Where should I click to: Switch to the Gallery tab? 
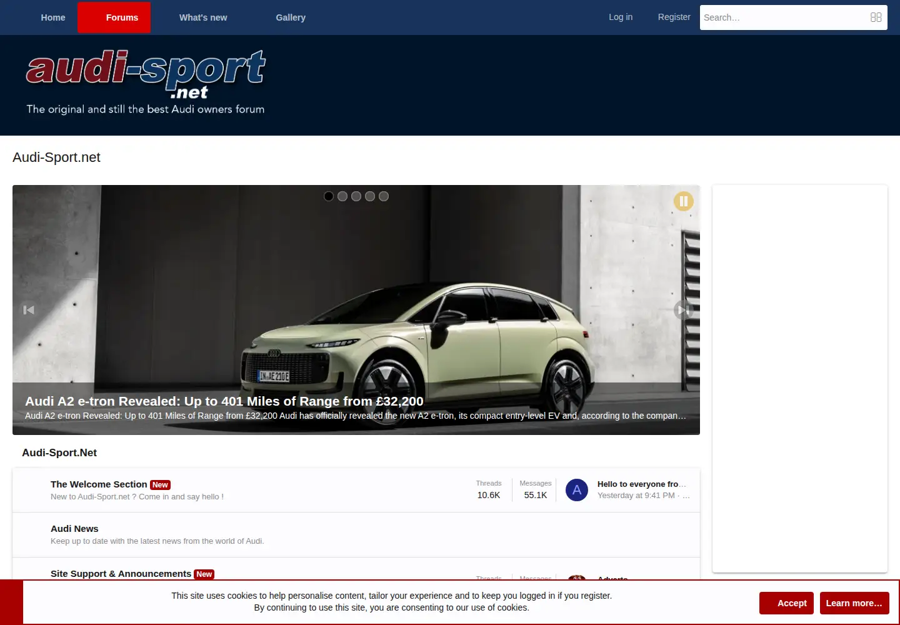291,17
